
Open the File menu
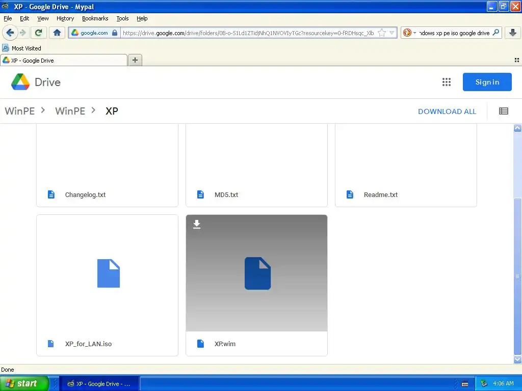(x=8, y=18)
